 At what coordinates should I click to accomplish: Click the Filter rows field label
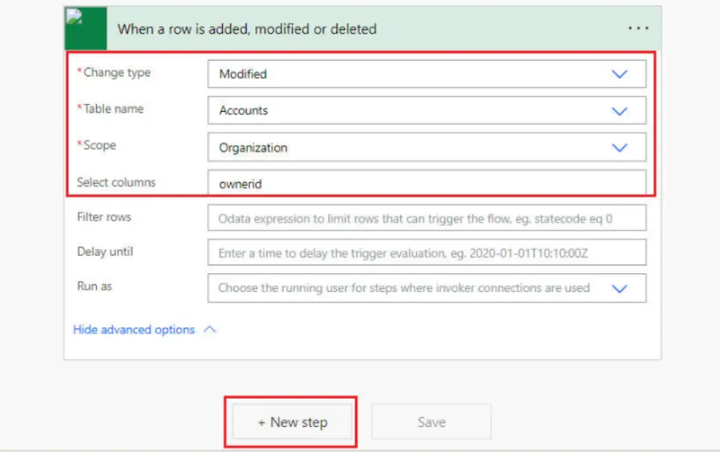[104, 217]
